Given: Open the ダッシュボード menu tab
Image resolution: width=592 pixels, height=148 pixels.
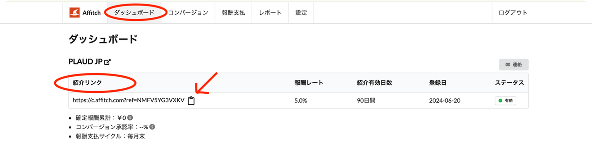Looking at the screenshot, I should [134, 12].
